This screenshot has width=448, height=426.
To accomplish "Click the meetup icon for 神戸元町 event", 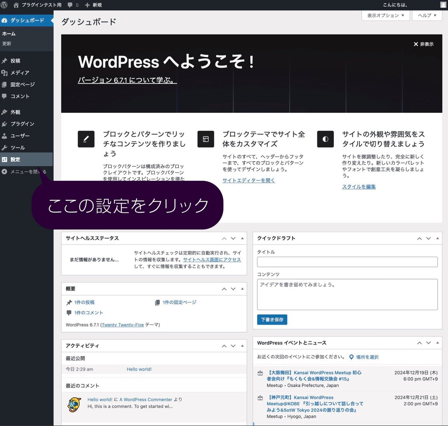I will pyautogui.click(x=260, y=398).
